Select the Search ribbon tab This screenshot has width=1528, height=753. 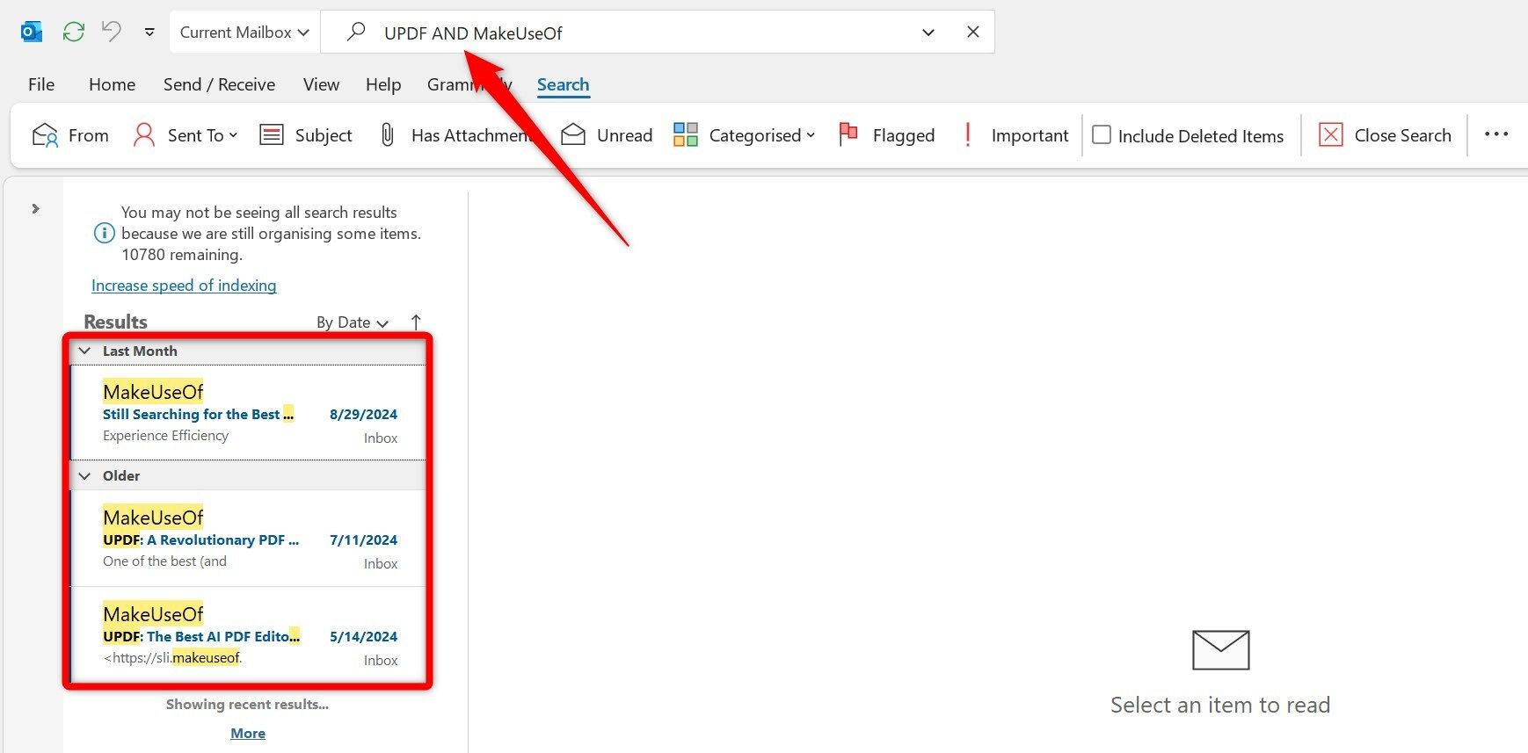pyautogui.click(x=563, y=84)
